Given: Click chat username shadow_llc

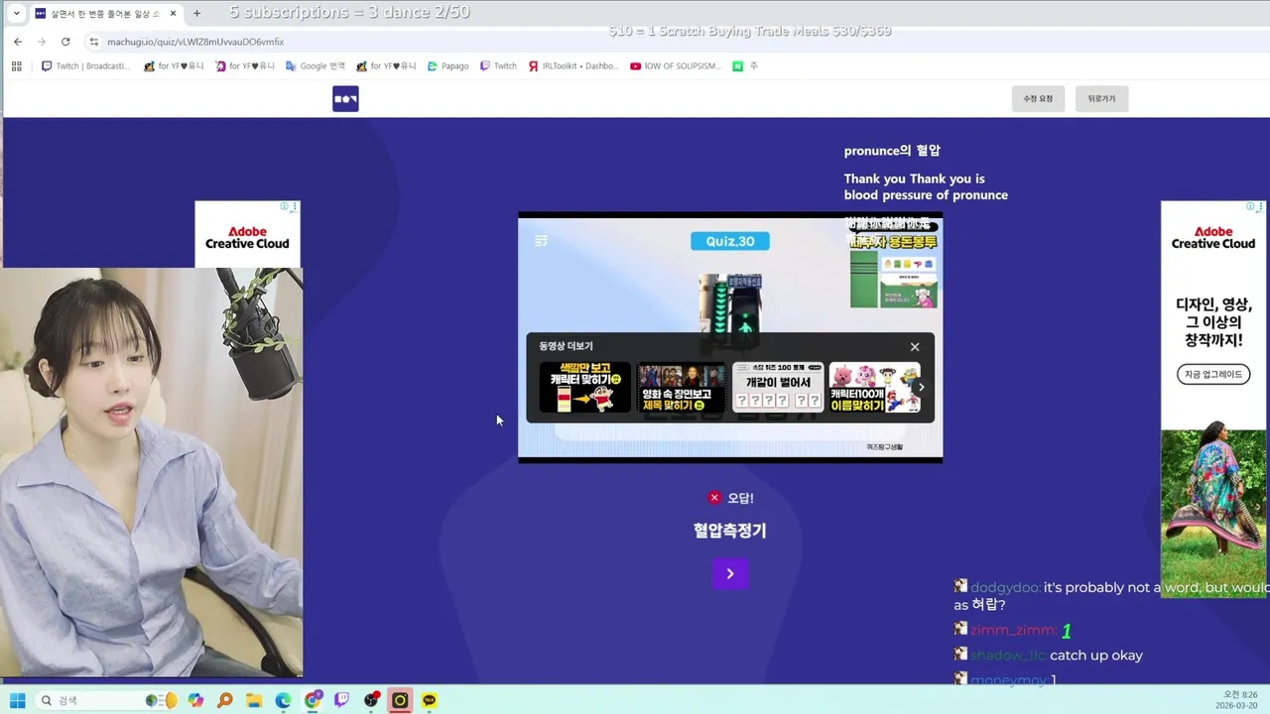Looking at the screenshot, I should tap(1008, 655).
